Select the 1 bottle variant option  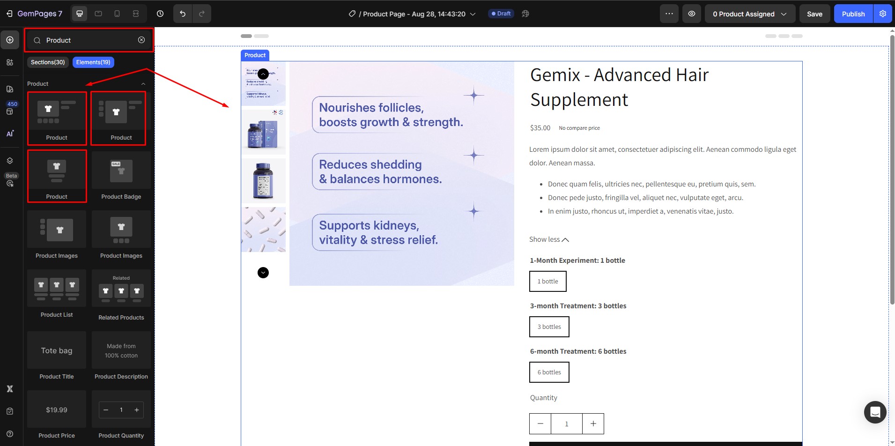(x=547, y=281)
